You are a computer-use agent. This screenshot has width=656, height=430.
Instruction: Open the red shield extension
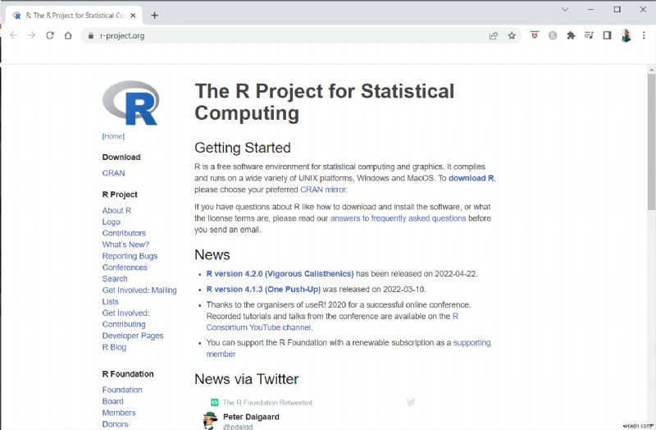click(x=535, y=35)
